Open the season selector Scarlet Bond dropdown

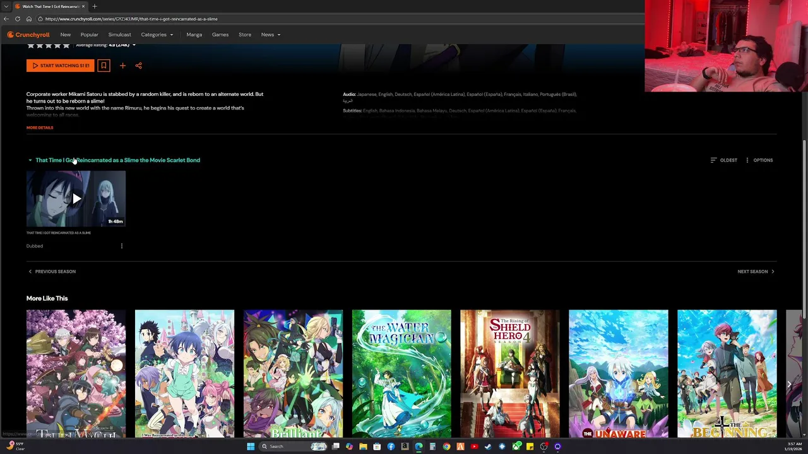[114, 160]
